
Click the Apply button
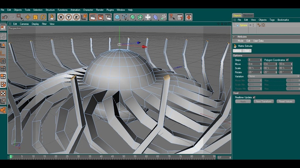click(x=243, y=101)
